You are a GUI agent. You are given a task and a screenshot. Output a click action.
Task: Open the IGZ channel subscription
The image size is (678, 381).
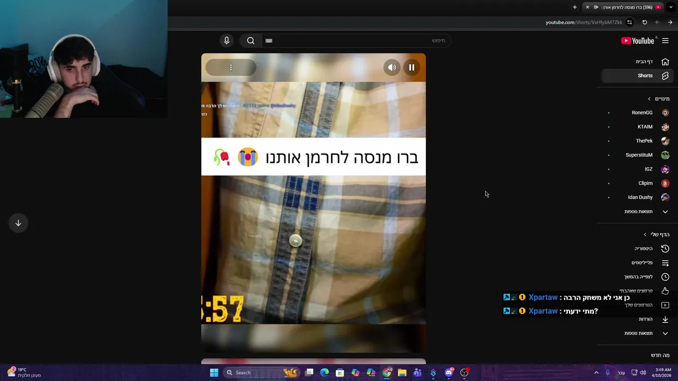point(637,169)
